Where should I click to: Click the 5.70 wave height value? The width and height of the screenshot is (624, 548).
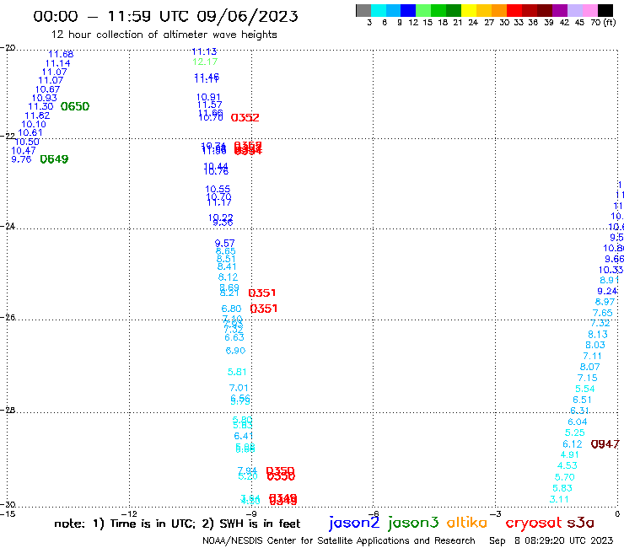point(565,477)
